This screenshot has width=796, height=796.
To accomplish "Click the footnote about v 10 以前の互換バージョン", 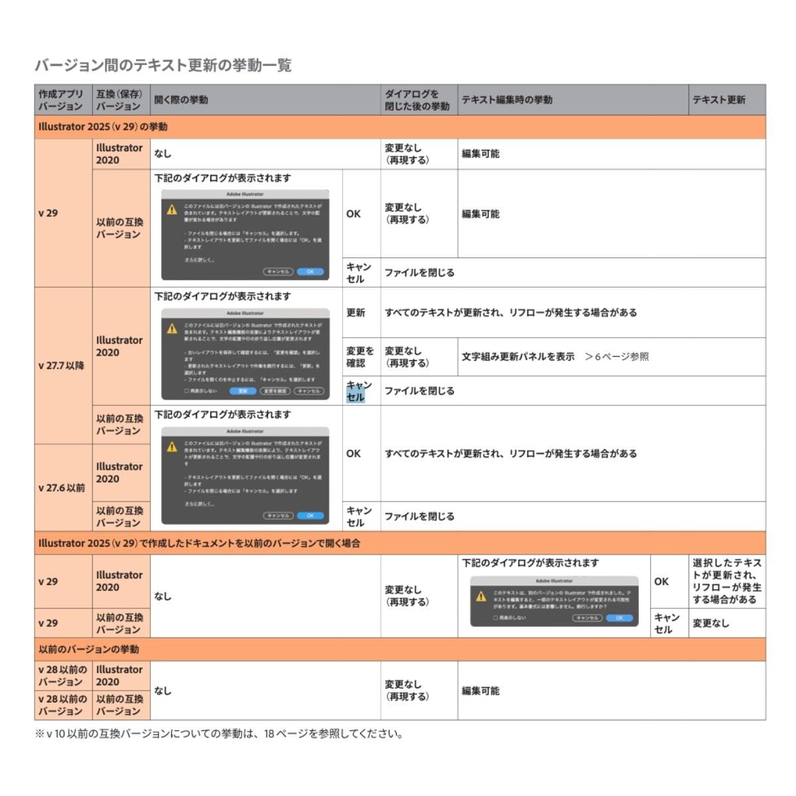I will [x=219, y=734].
